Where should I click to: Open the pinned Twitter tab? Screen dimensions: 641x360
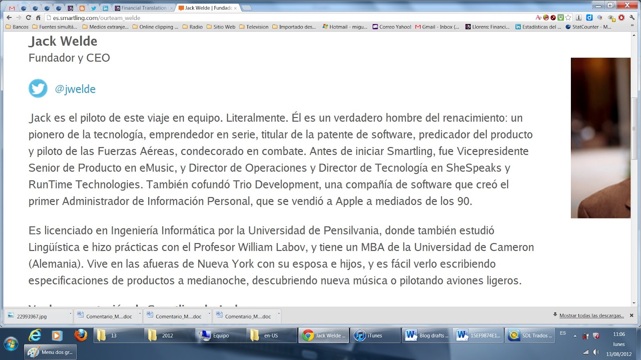[x=94, y=8]
